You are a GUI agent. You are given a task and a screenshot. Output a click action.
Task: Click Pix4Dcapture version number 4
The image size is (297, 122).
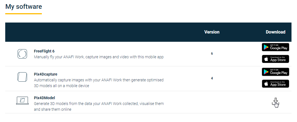click(x=212, y=78)
